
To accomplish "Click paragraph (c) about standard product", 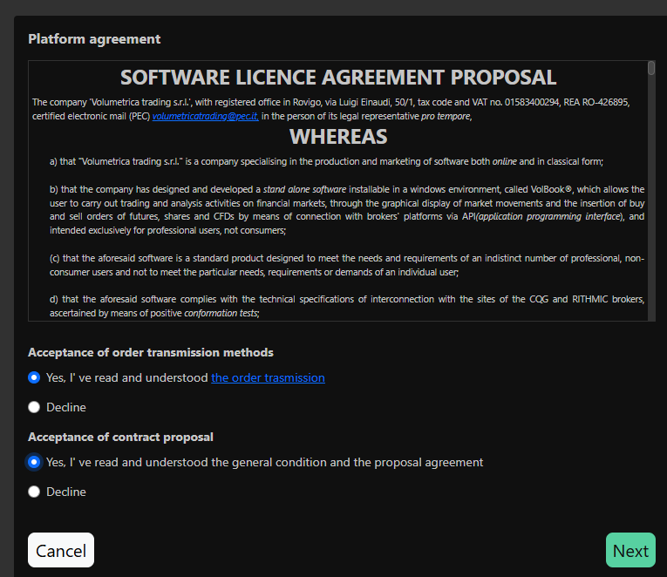I will [347, 265].
